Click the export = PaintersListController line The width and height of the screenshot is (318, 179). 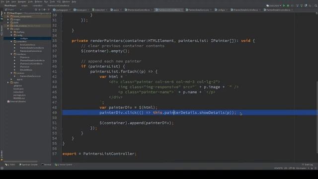click(x=99, y=154)
